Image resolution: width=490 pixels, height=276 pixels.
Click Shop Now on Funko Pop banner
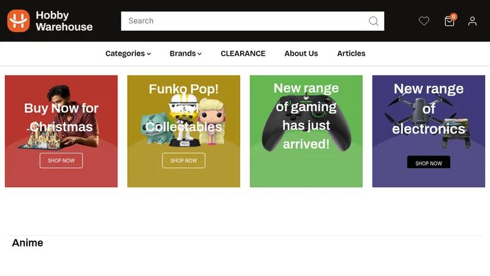click(x=184, y=161)
